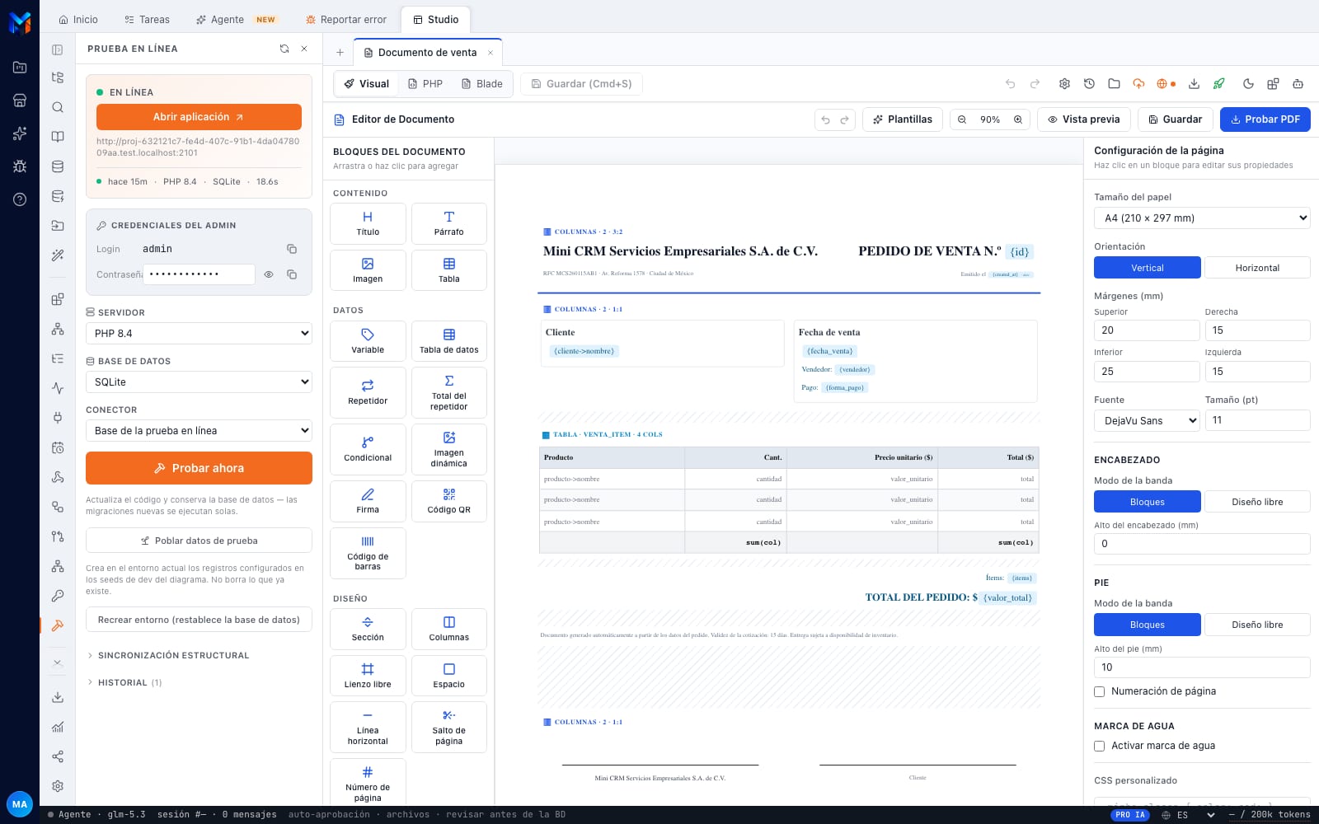The width and height of the screenshot is (1319, 824).
Task: Insert Salto de página block
Action: click(x=448, y=727)
